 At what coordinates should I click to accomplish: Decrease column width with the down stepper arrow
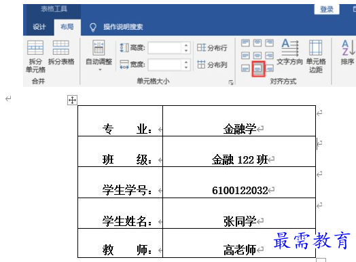(186, 68)
